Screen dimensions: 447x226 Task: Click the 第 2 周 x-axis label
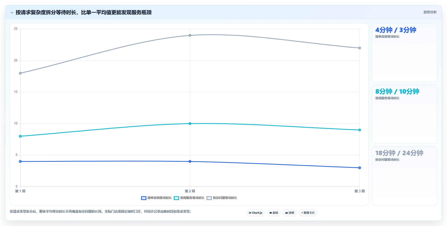point(190,191)
